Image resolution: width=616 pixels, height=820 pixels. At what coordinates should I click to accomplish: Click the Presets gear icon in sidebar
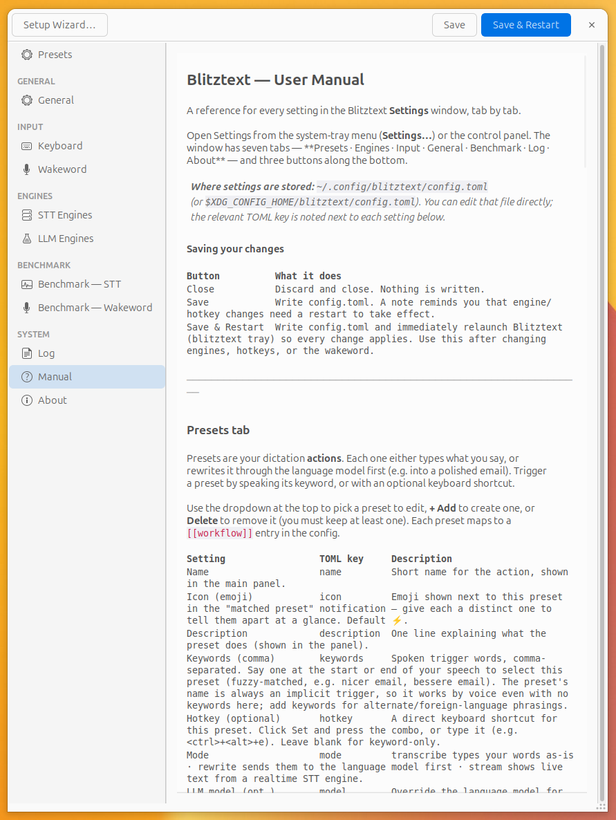27,55
